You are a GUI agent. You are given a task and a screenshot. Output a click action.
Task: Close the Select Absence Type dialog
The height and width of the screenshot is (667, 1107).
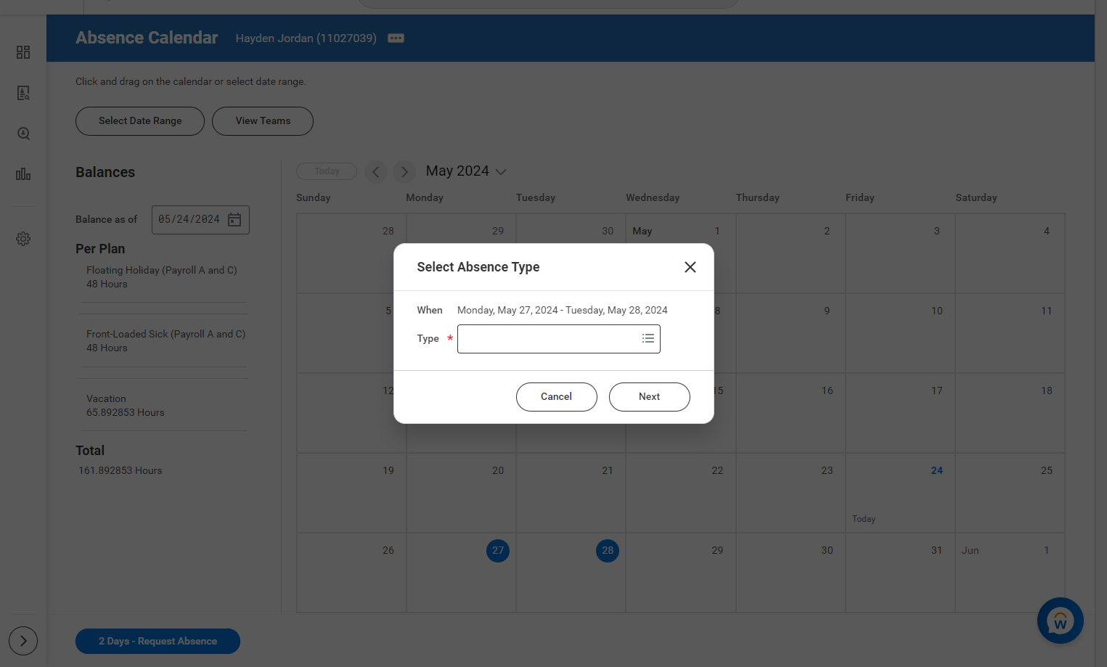coord(690,267)
